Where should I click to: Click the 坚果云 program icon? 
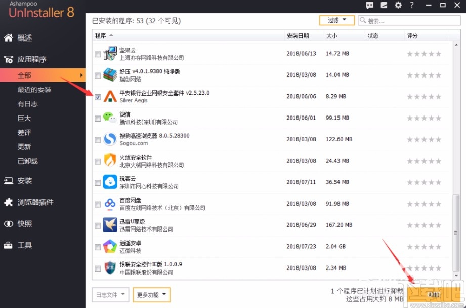tap(110, 54)
